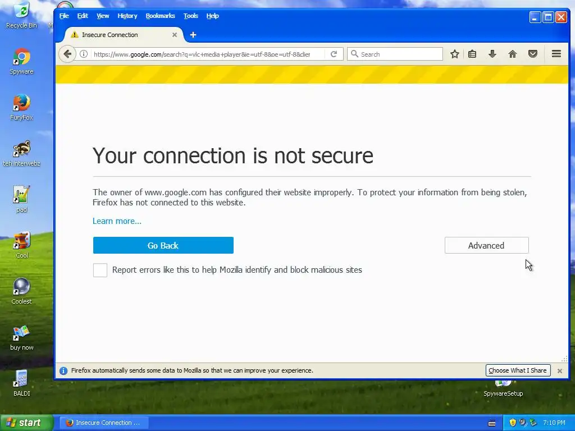This screenshot has height=431, width=575.
Task: Open the Help menu
Action: [x=212, y=16]
